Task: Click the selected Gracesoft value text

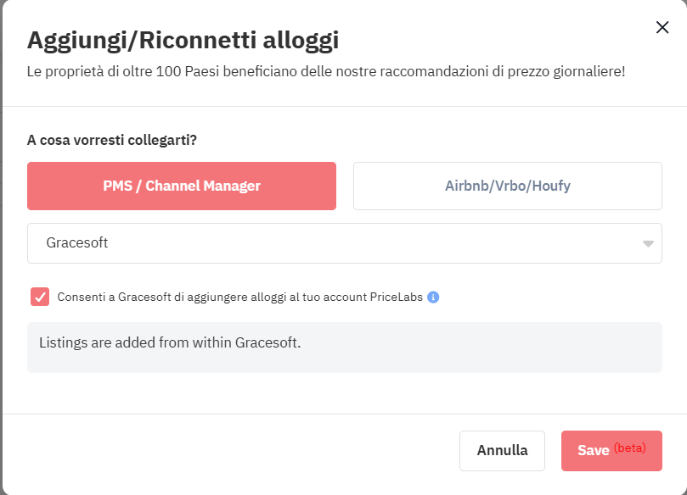Action: pos(77,242)
